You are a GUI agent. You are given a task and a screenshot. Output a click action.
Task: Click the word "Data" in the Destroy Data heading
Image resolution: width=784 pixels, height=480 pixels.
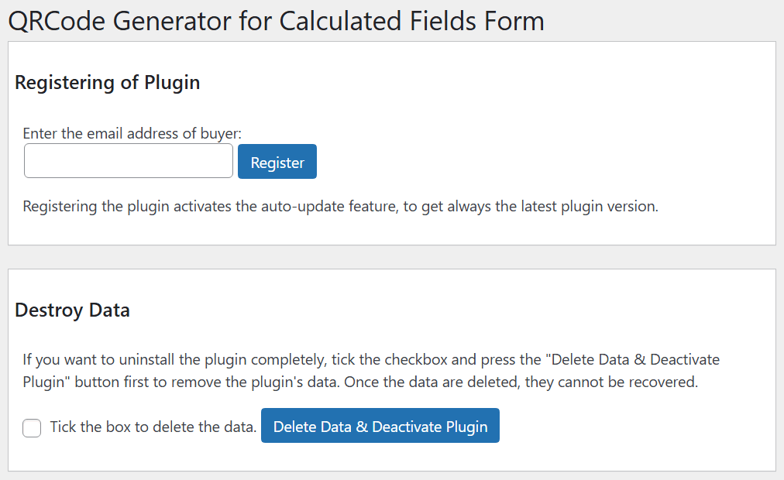pos(108,310)
